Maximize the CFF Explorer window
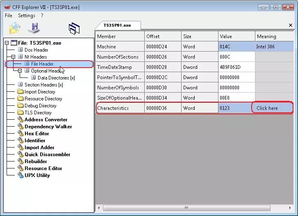 [x=275, y=7]
